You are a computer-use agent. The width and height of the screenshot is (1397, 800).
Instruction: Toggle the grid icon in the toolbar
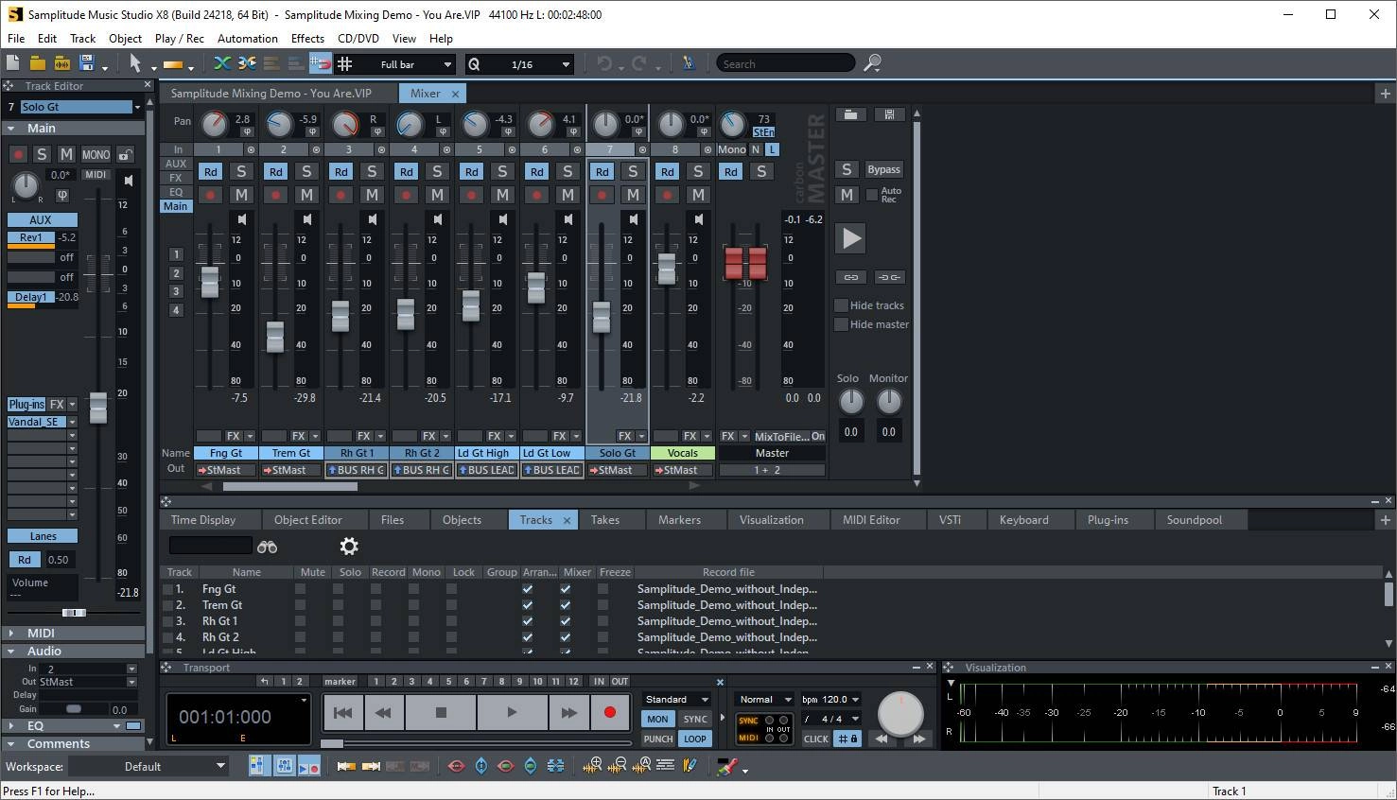tap(345, 63)
